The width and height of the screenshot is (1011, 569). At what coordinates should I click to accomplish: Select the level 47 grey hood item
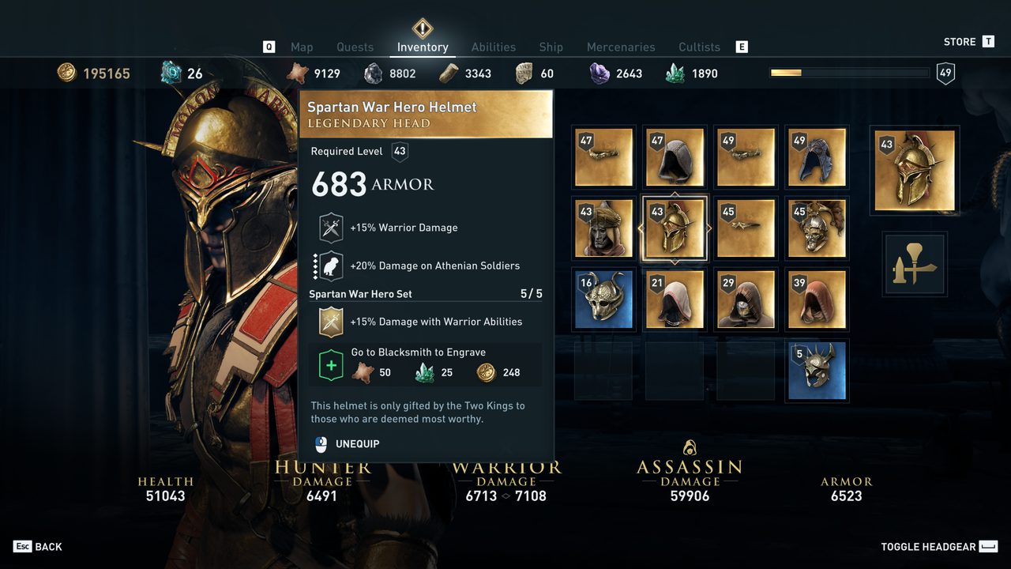pyautogui.click(x=675, y=157)
